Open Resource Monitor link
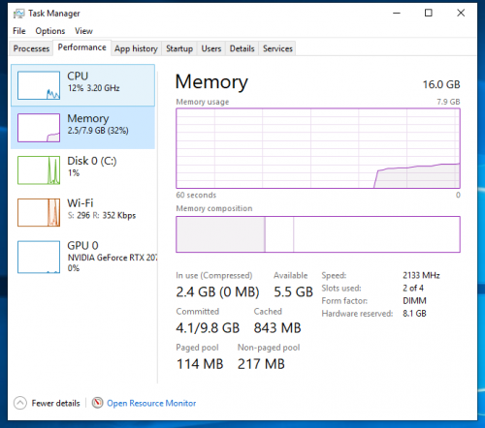485x428 pixels. 151,403
